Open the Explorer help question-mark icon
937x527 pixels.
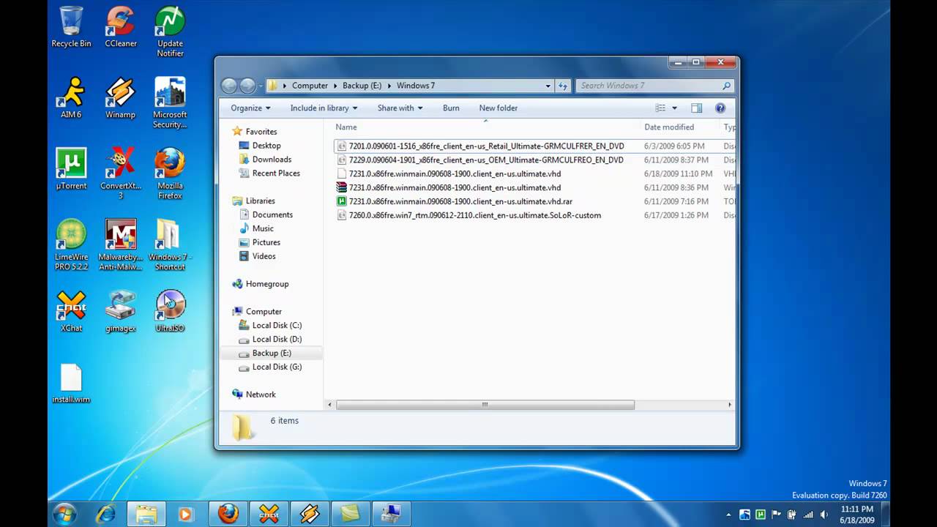click(x=720, y=108)
